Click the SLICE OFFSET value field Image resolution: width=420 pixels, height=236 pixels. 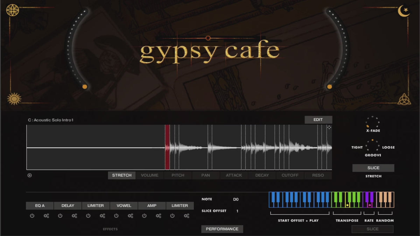(x=237, y=211)
